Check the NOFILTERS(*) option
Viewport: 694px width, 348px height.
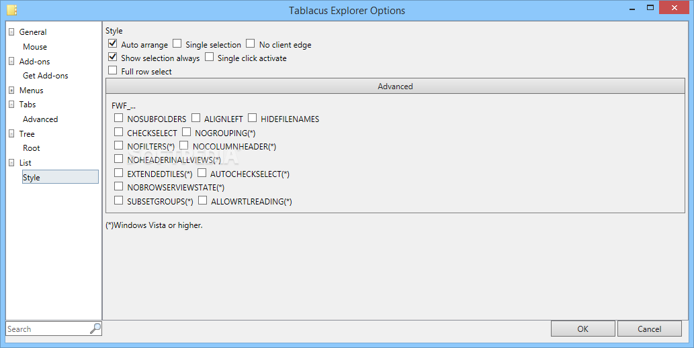119,146
